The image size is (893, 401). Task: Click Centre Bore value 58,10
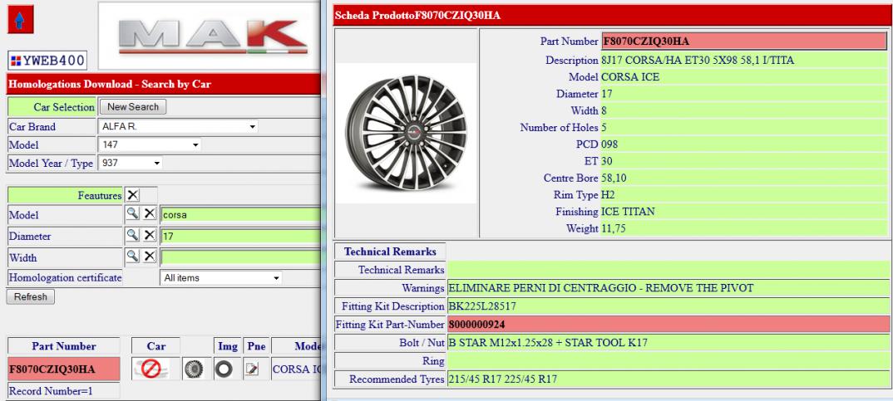(614, 178)
